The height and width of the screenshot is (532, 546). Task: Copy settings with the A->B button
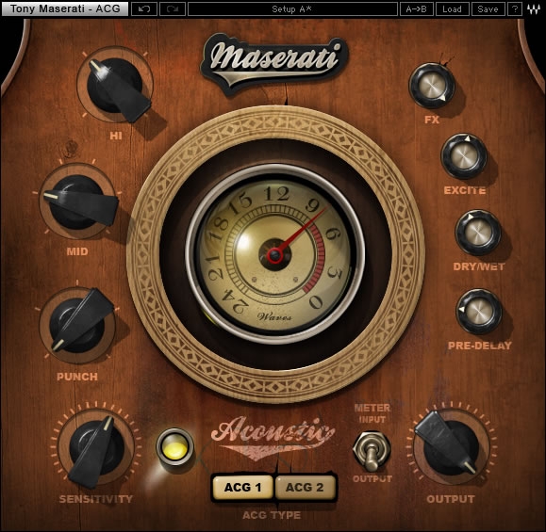[417, 9]
